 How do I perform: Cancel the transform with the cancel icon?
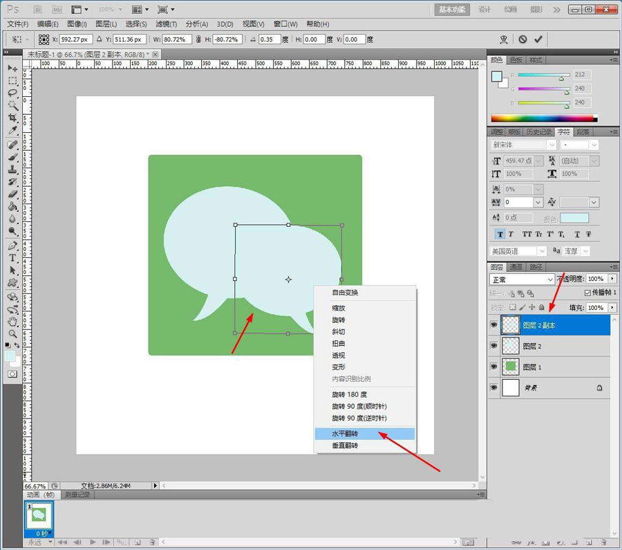(522, 39)
